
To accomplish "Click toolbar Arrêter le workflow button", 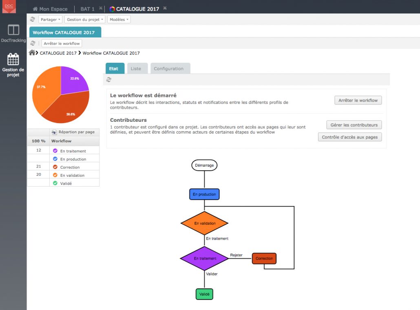I will tap(62, 43).
